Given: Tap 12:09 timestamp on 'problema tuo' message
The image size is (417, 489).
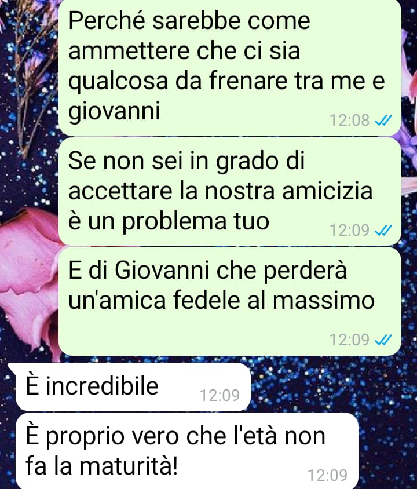Looking at the screenshot, I should [349, 230].
